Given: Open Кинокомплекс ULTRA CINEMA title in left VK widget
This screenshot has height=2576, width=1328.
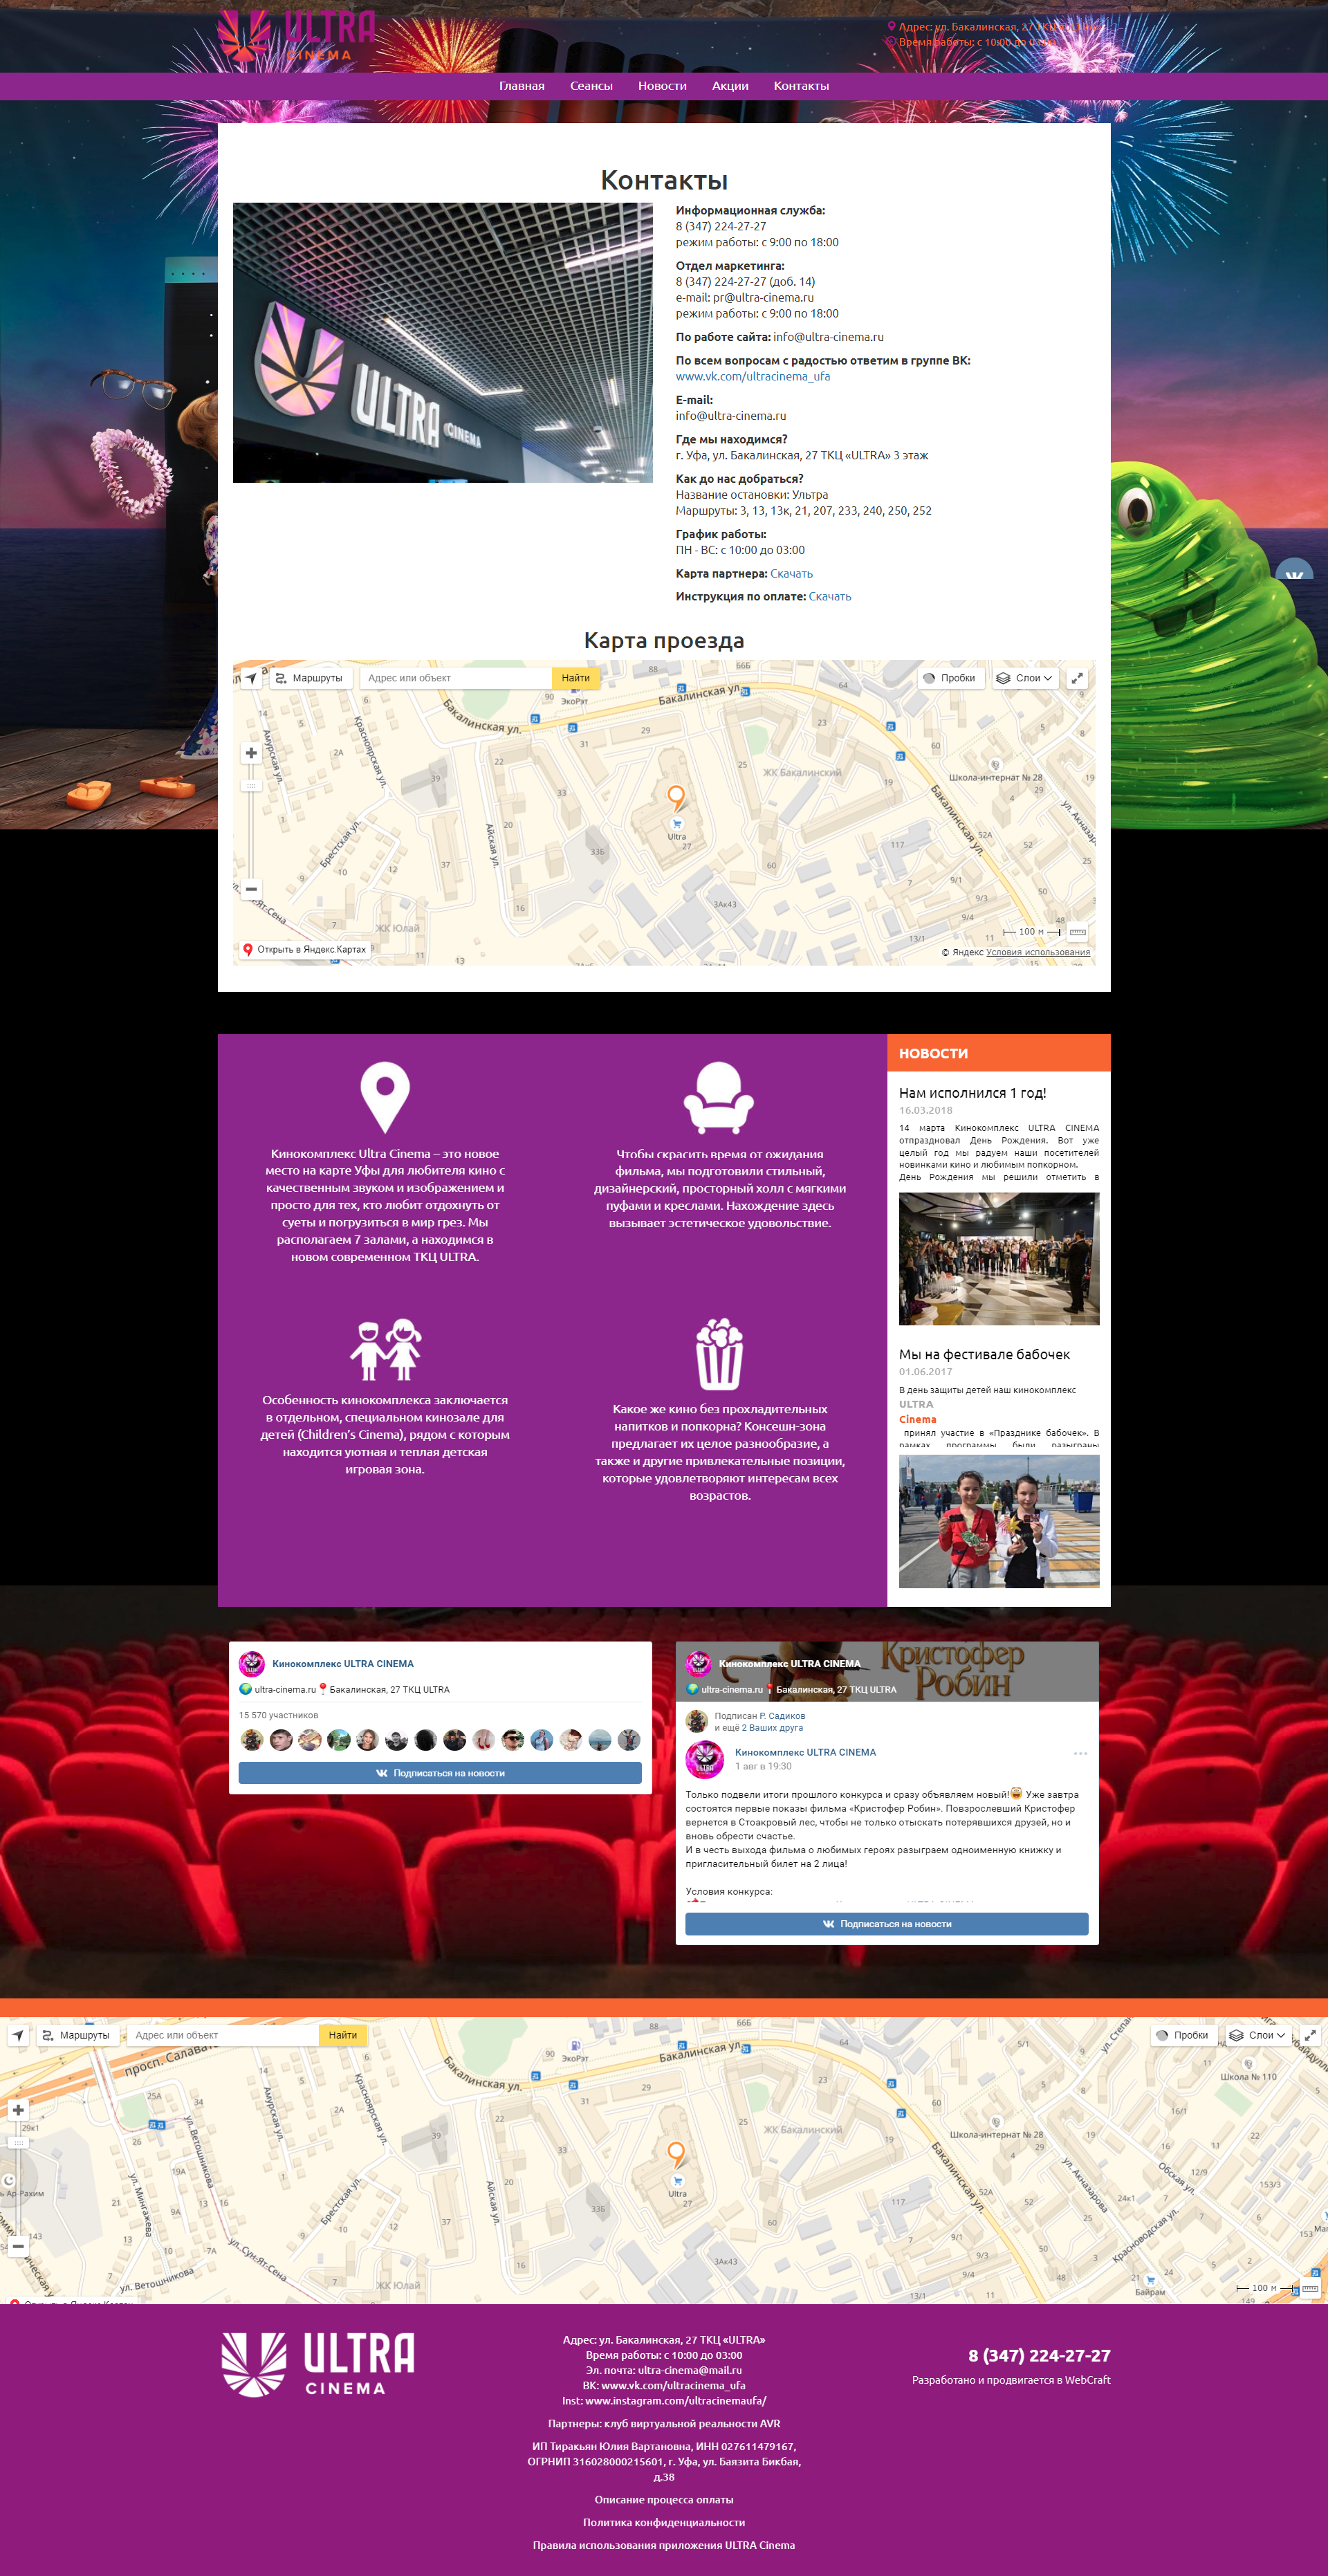Looking at the screenshot, I should click(x=343, y=1664).
